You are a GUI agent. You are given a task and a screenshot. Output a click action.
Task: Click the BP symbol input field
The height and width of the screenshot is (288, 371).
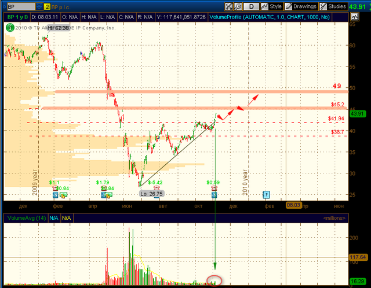coord(21,6)
